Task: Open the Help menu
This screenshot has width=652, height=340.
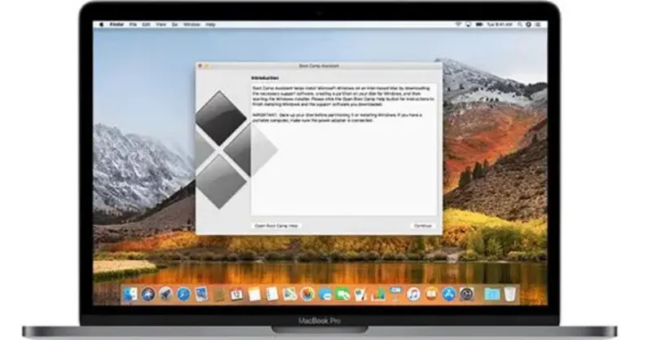Action: pyautogui.click(x=210, y=24)
